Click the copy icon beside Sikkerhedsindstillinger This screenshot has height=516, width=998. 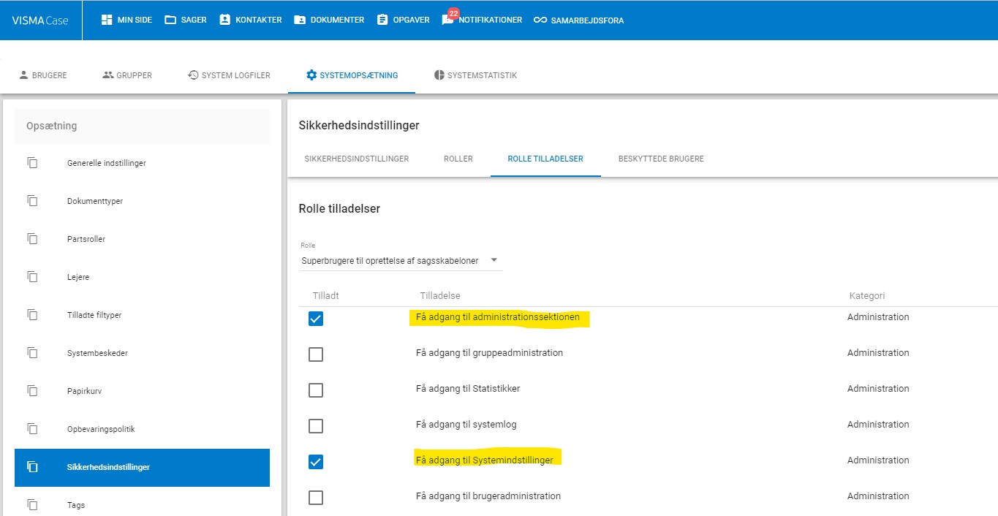click(32, 467)
